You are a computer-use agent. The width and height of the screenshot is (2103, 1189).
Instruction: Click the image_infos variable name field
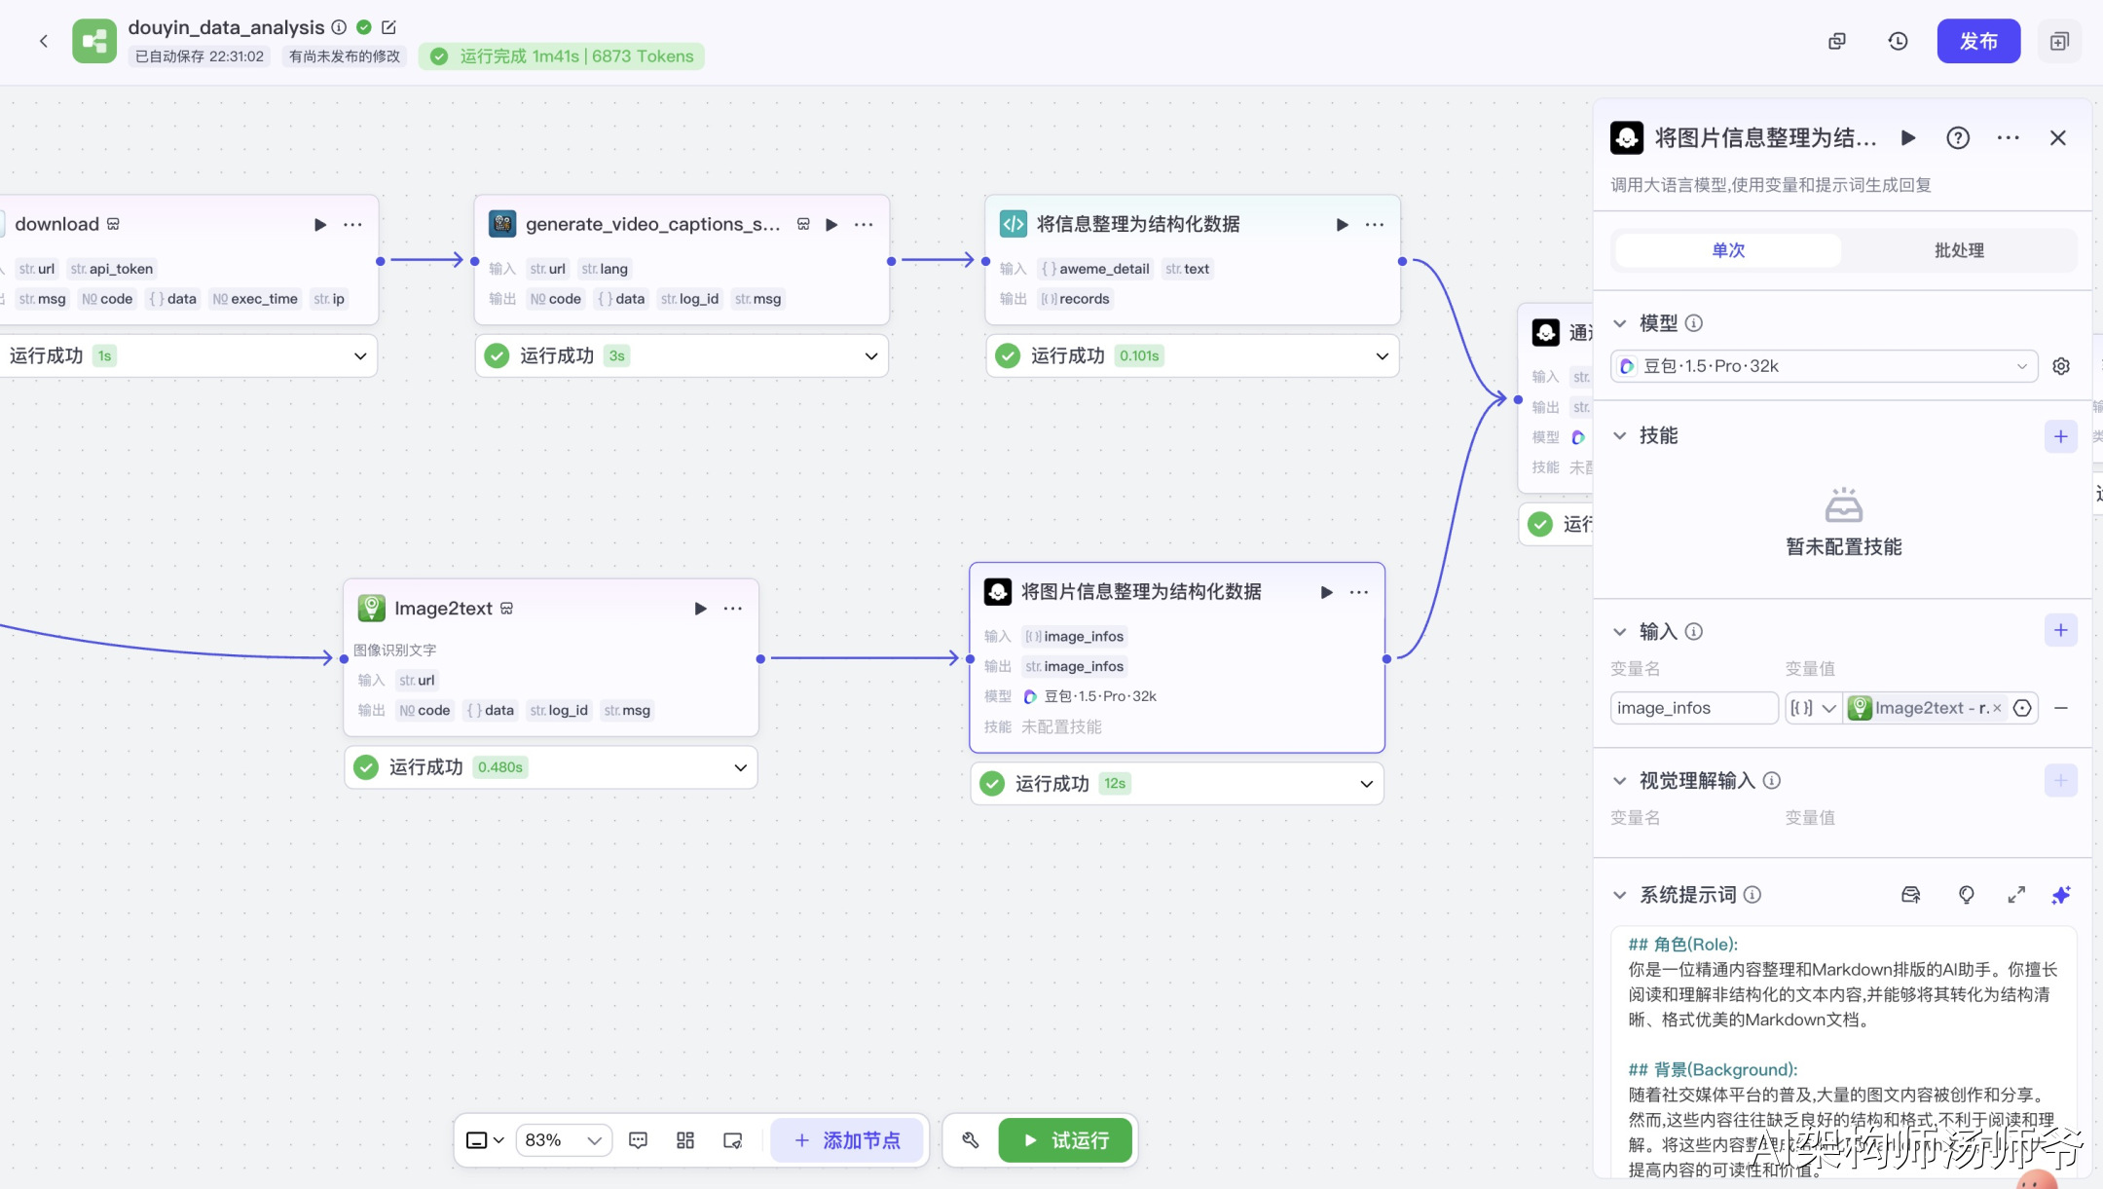1692,708
